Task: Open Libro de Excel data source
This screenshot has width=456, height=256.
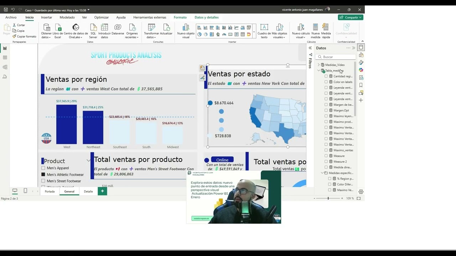Action: point(58,31)
